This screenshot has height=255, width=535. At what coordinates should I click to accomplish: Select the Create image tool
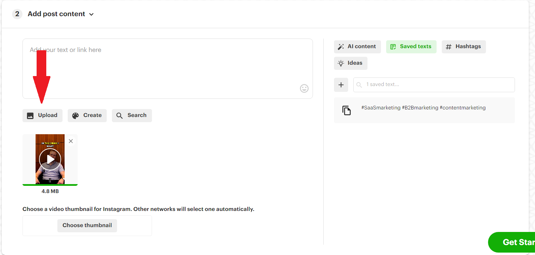coord(87,115)
